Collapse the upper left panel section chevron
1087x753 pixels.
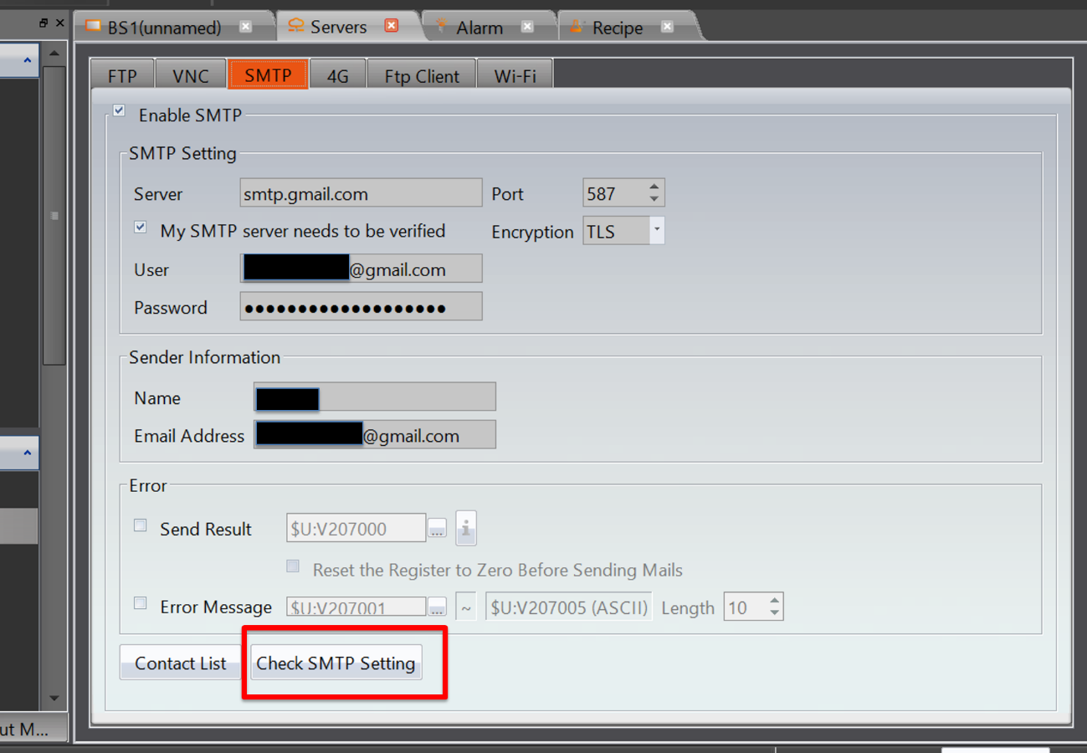pyautogui.click(x=27, y=61)
